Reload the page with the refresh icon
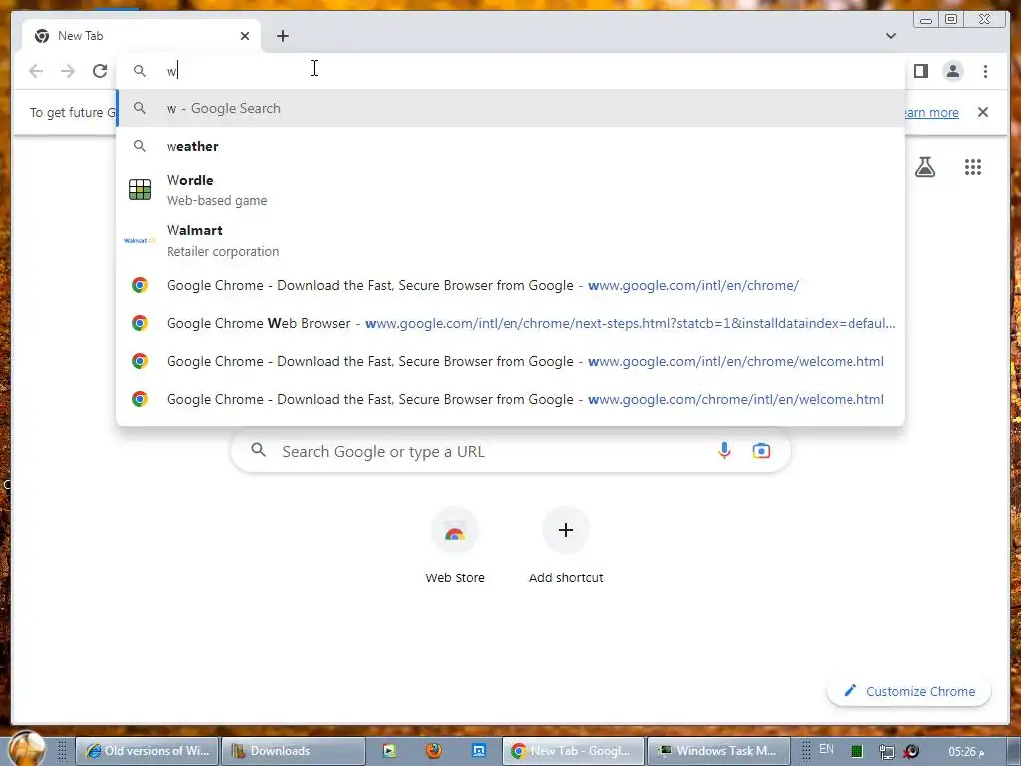The image size is (1021, 766). (x=100, y=71)
